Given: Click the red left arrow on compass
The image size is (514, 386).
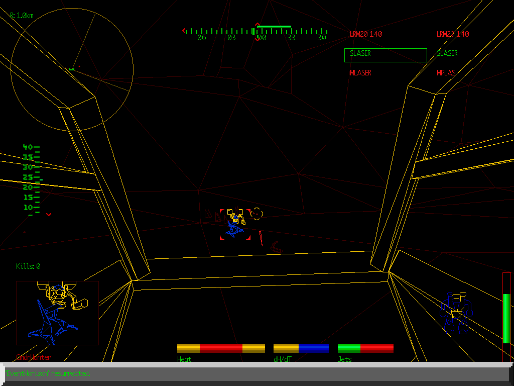Looking at the screenshot, I should coord(184,31).
